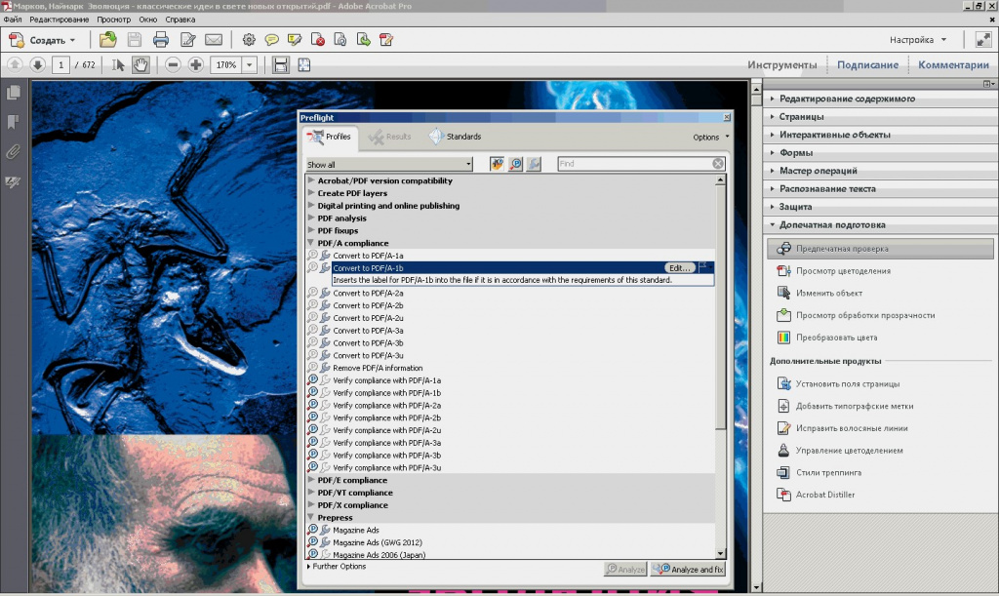Open the Просмотр menu
Screen dimensions: 999x596
click(x=113, y=20)
